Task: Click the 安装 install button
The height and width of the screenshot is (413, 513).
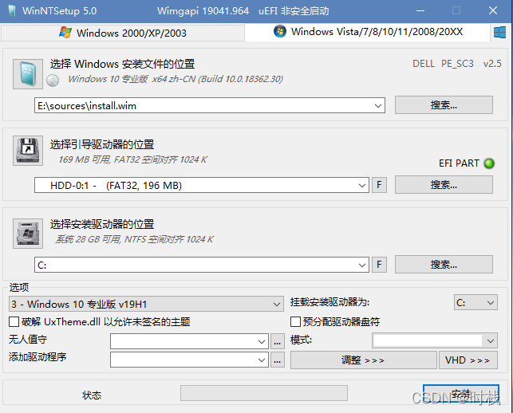Action: [461, 394]
